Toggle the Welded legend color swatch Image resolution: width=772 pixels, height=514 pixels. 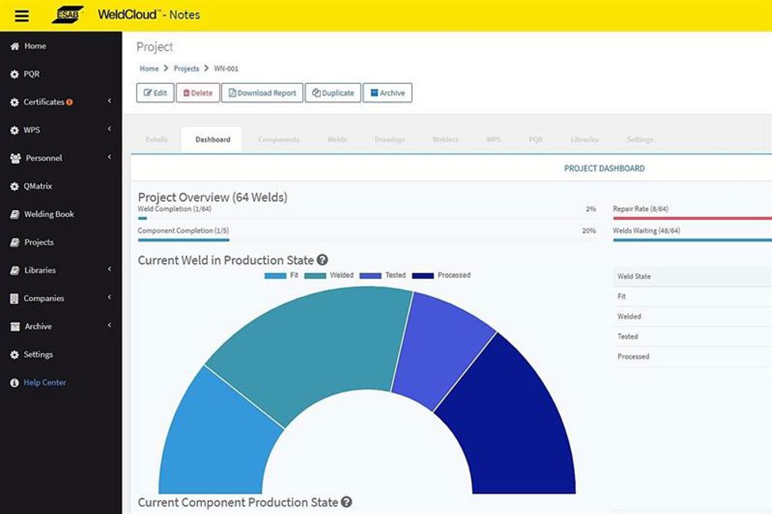[x=315, y=275]
